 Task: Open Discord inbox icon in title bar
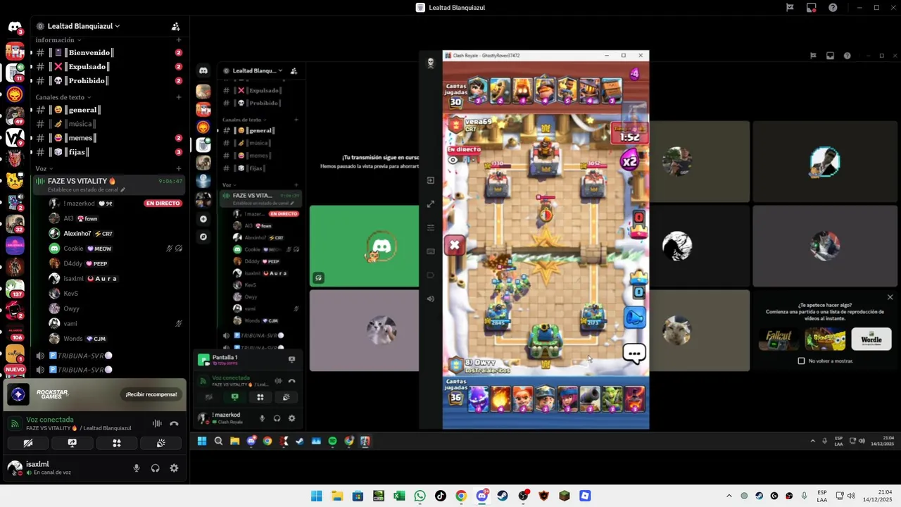812,8
